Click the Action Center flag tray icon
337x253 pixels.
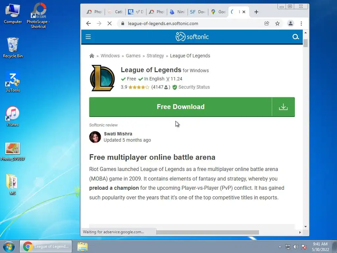pyautogui.click(x=304, y=247)
